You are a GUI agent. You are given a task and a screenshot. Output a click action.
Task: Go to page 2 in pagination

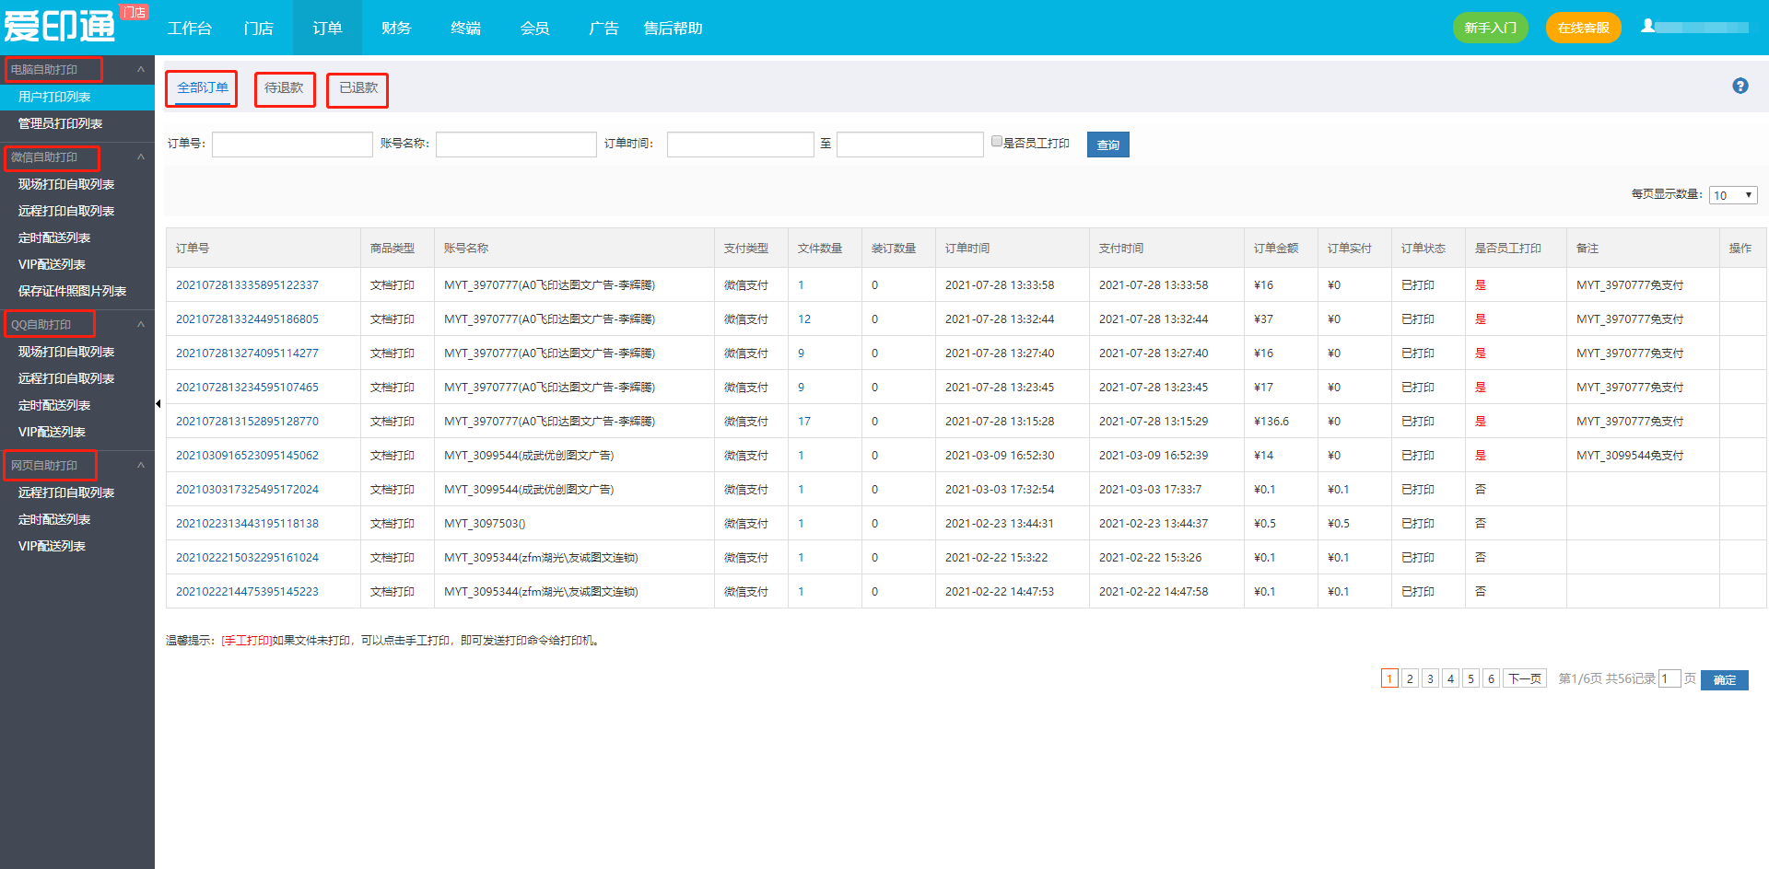click(x=1410, y=678)
